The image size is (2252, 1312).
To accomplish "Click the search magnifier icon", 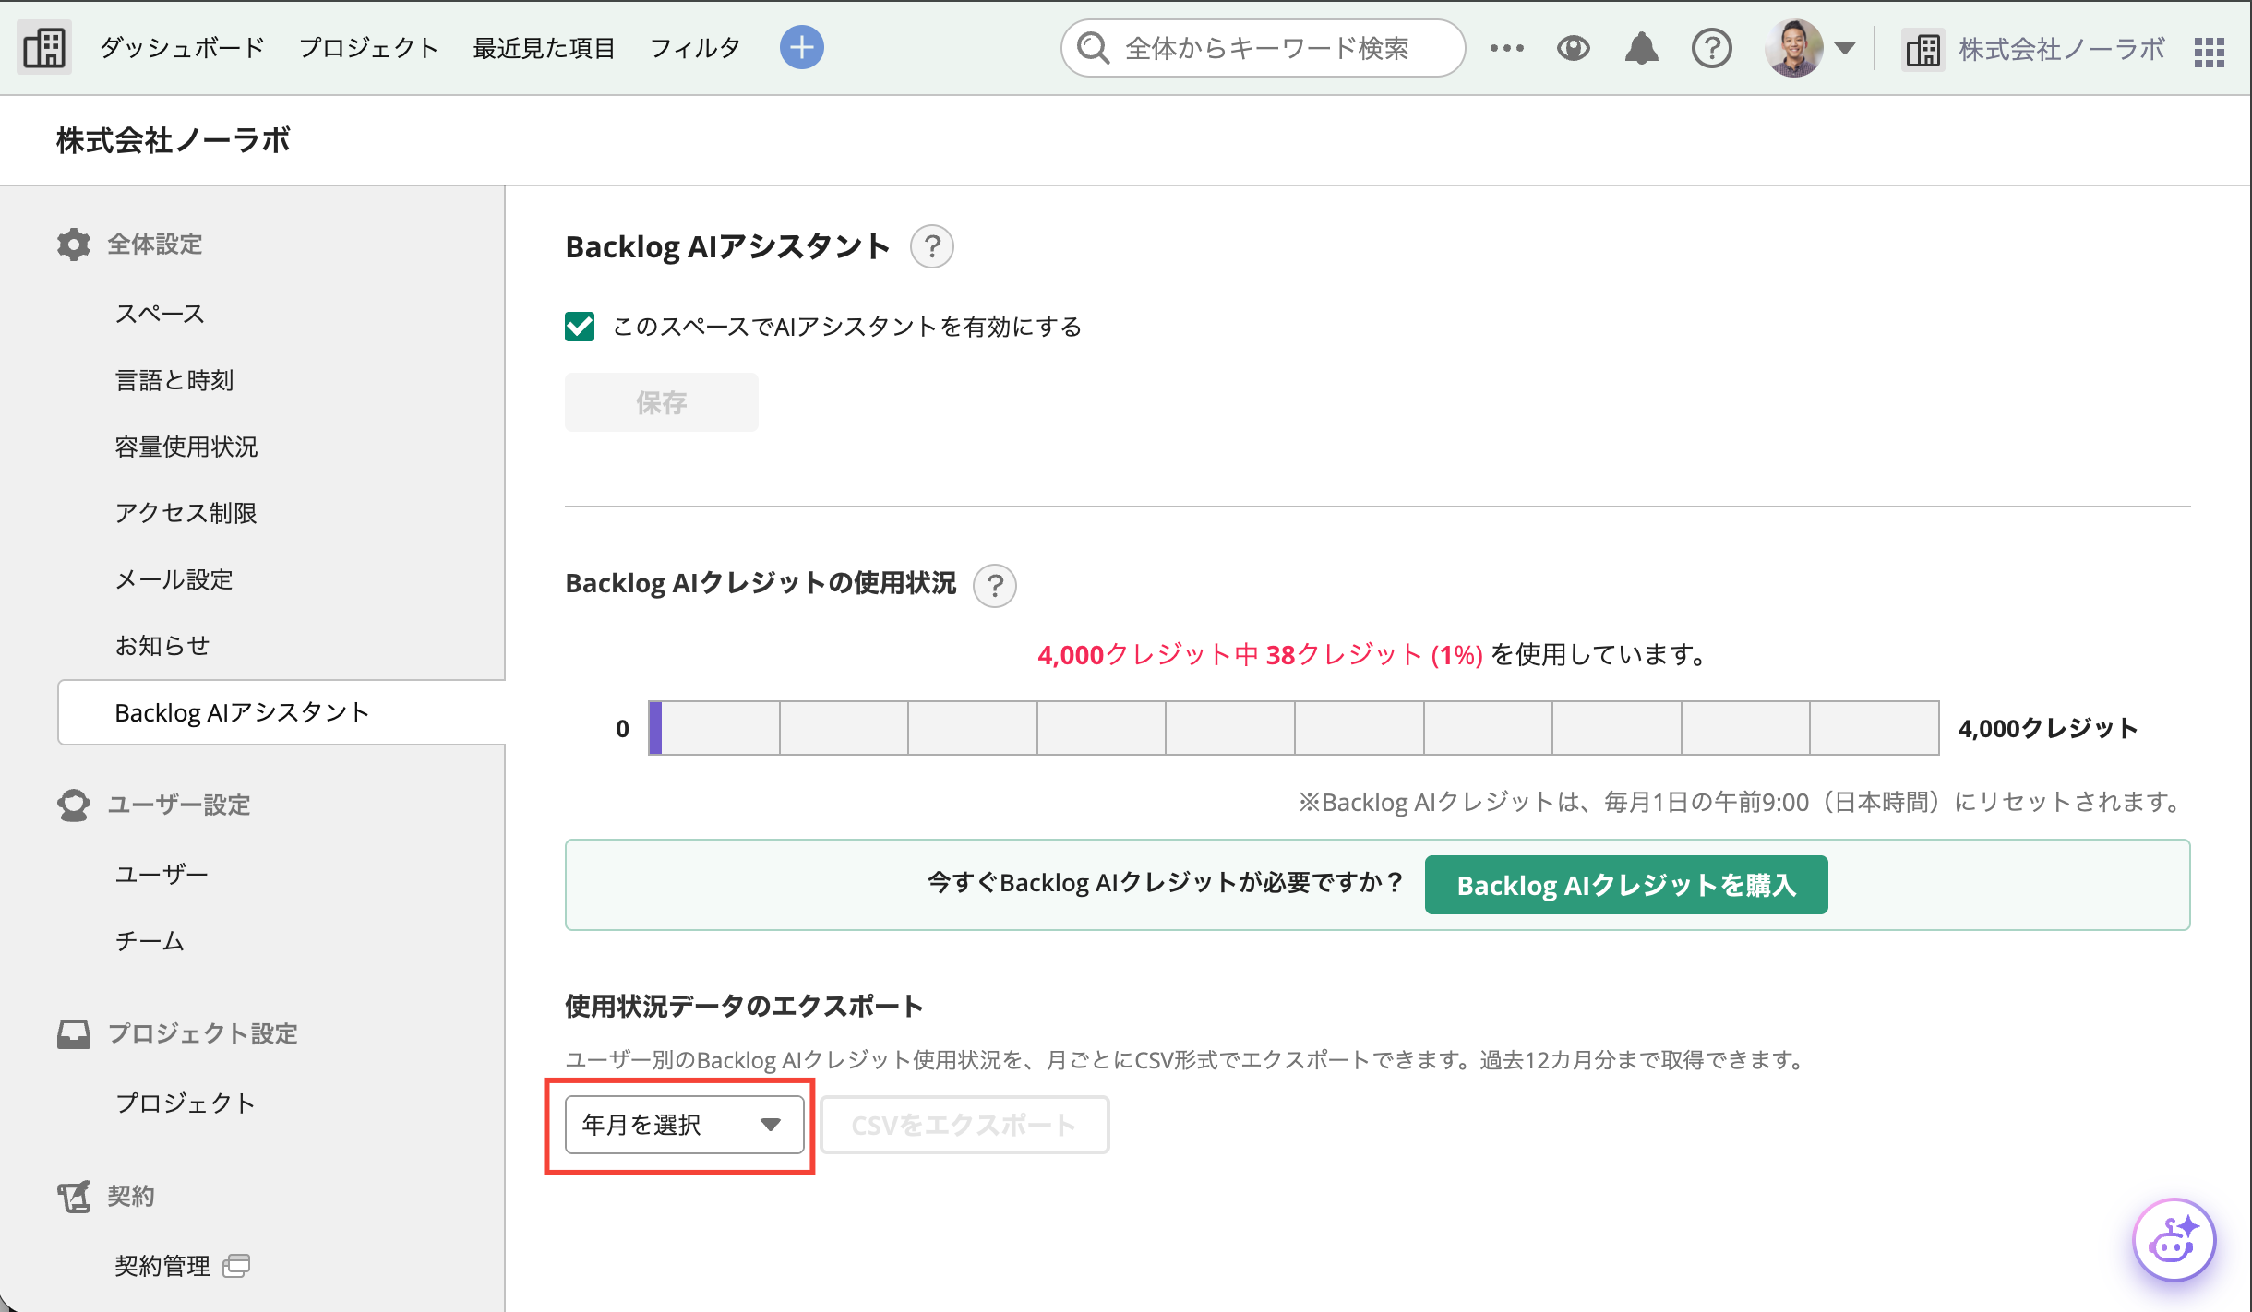I will click(1094, 48).
